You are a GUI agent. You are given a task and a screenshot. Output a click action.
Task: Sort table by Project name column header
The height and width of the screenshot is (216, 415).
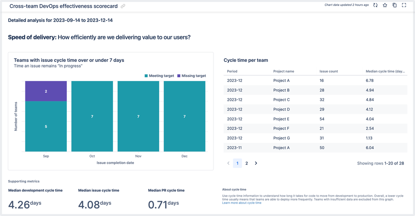[x=283, y=71]
